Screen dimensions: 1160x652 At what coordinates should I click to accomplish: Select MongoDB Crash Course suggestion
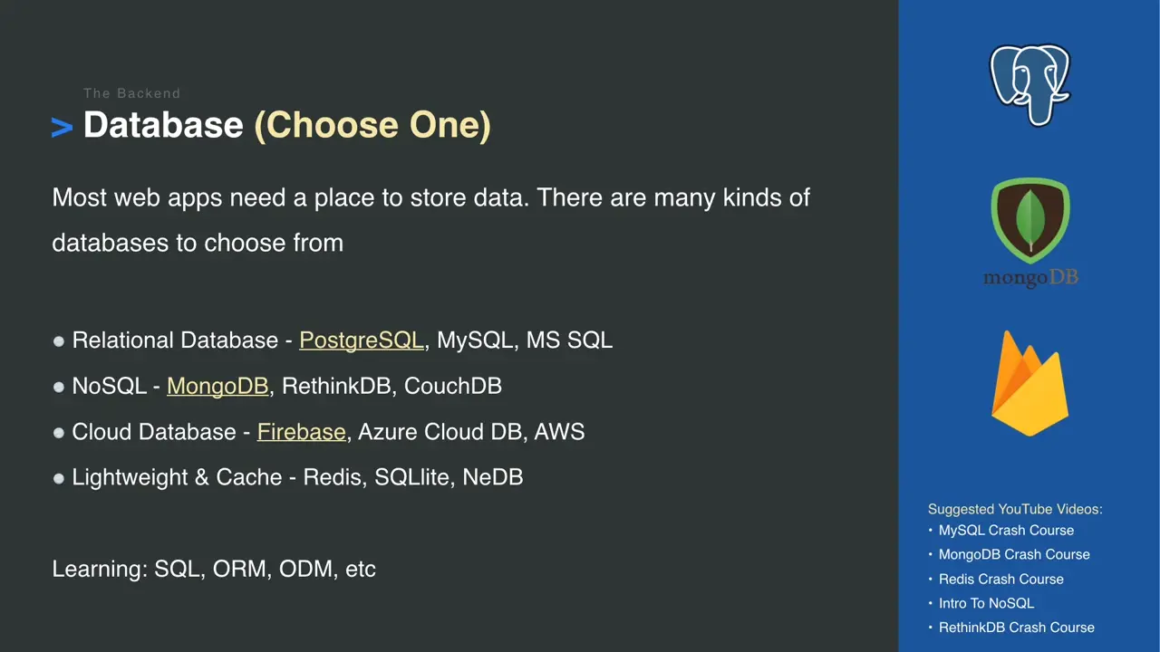tap(1014, 554)
